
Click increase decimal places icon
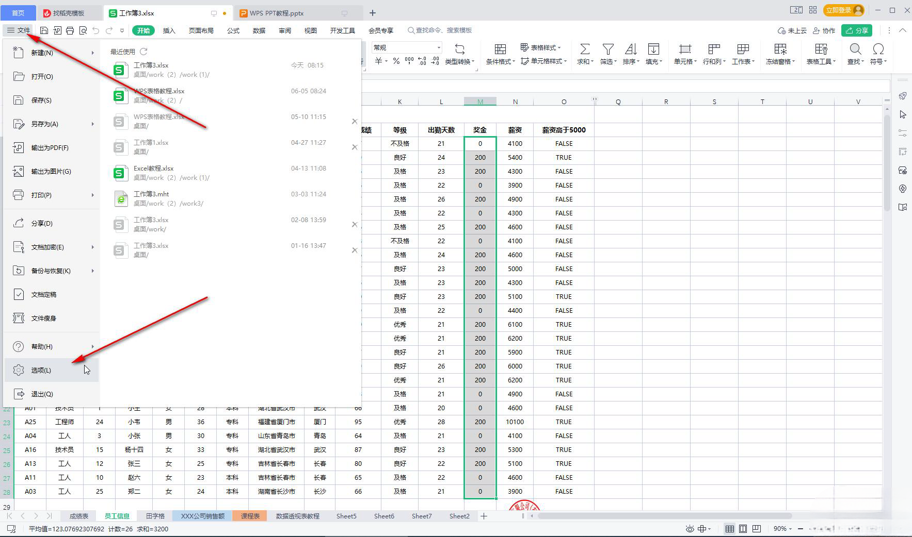(x=422, y=61)
